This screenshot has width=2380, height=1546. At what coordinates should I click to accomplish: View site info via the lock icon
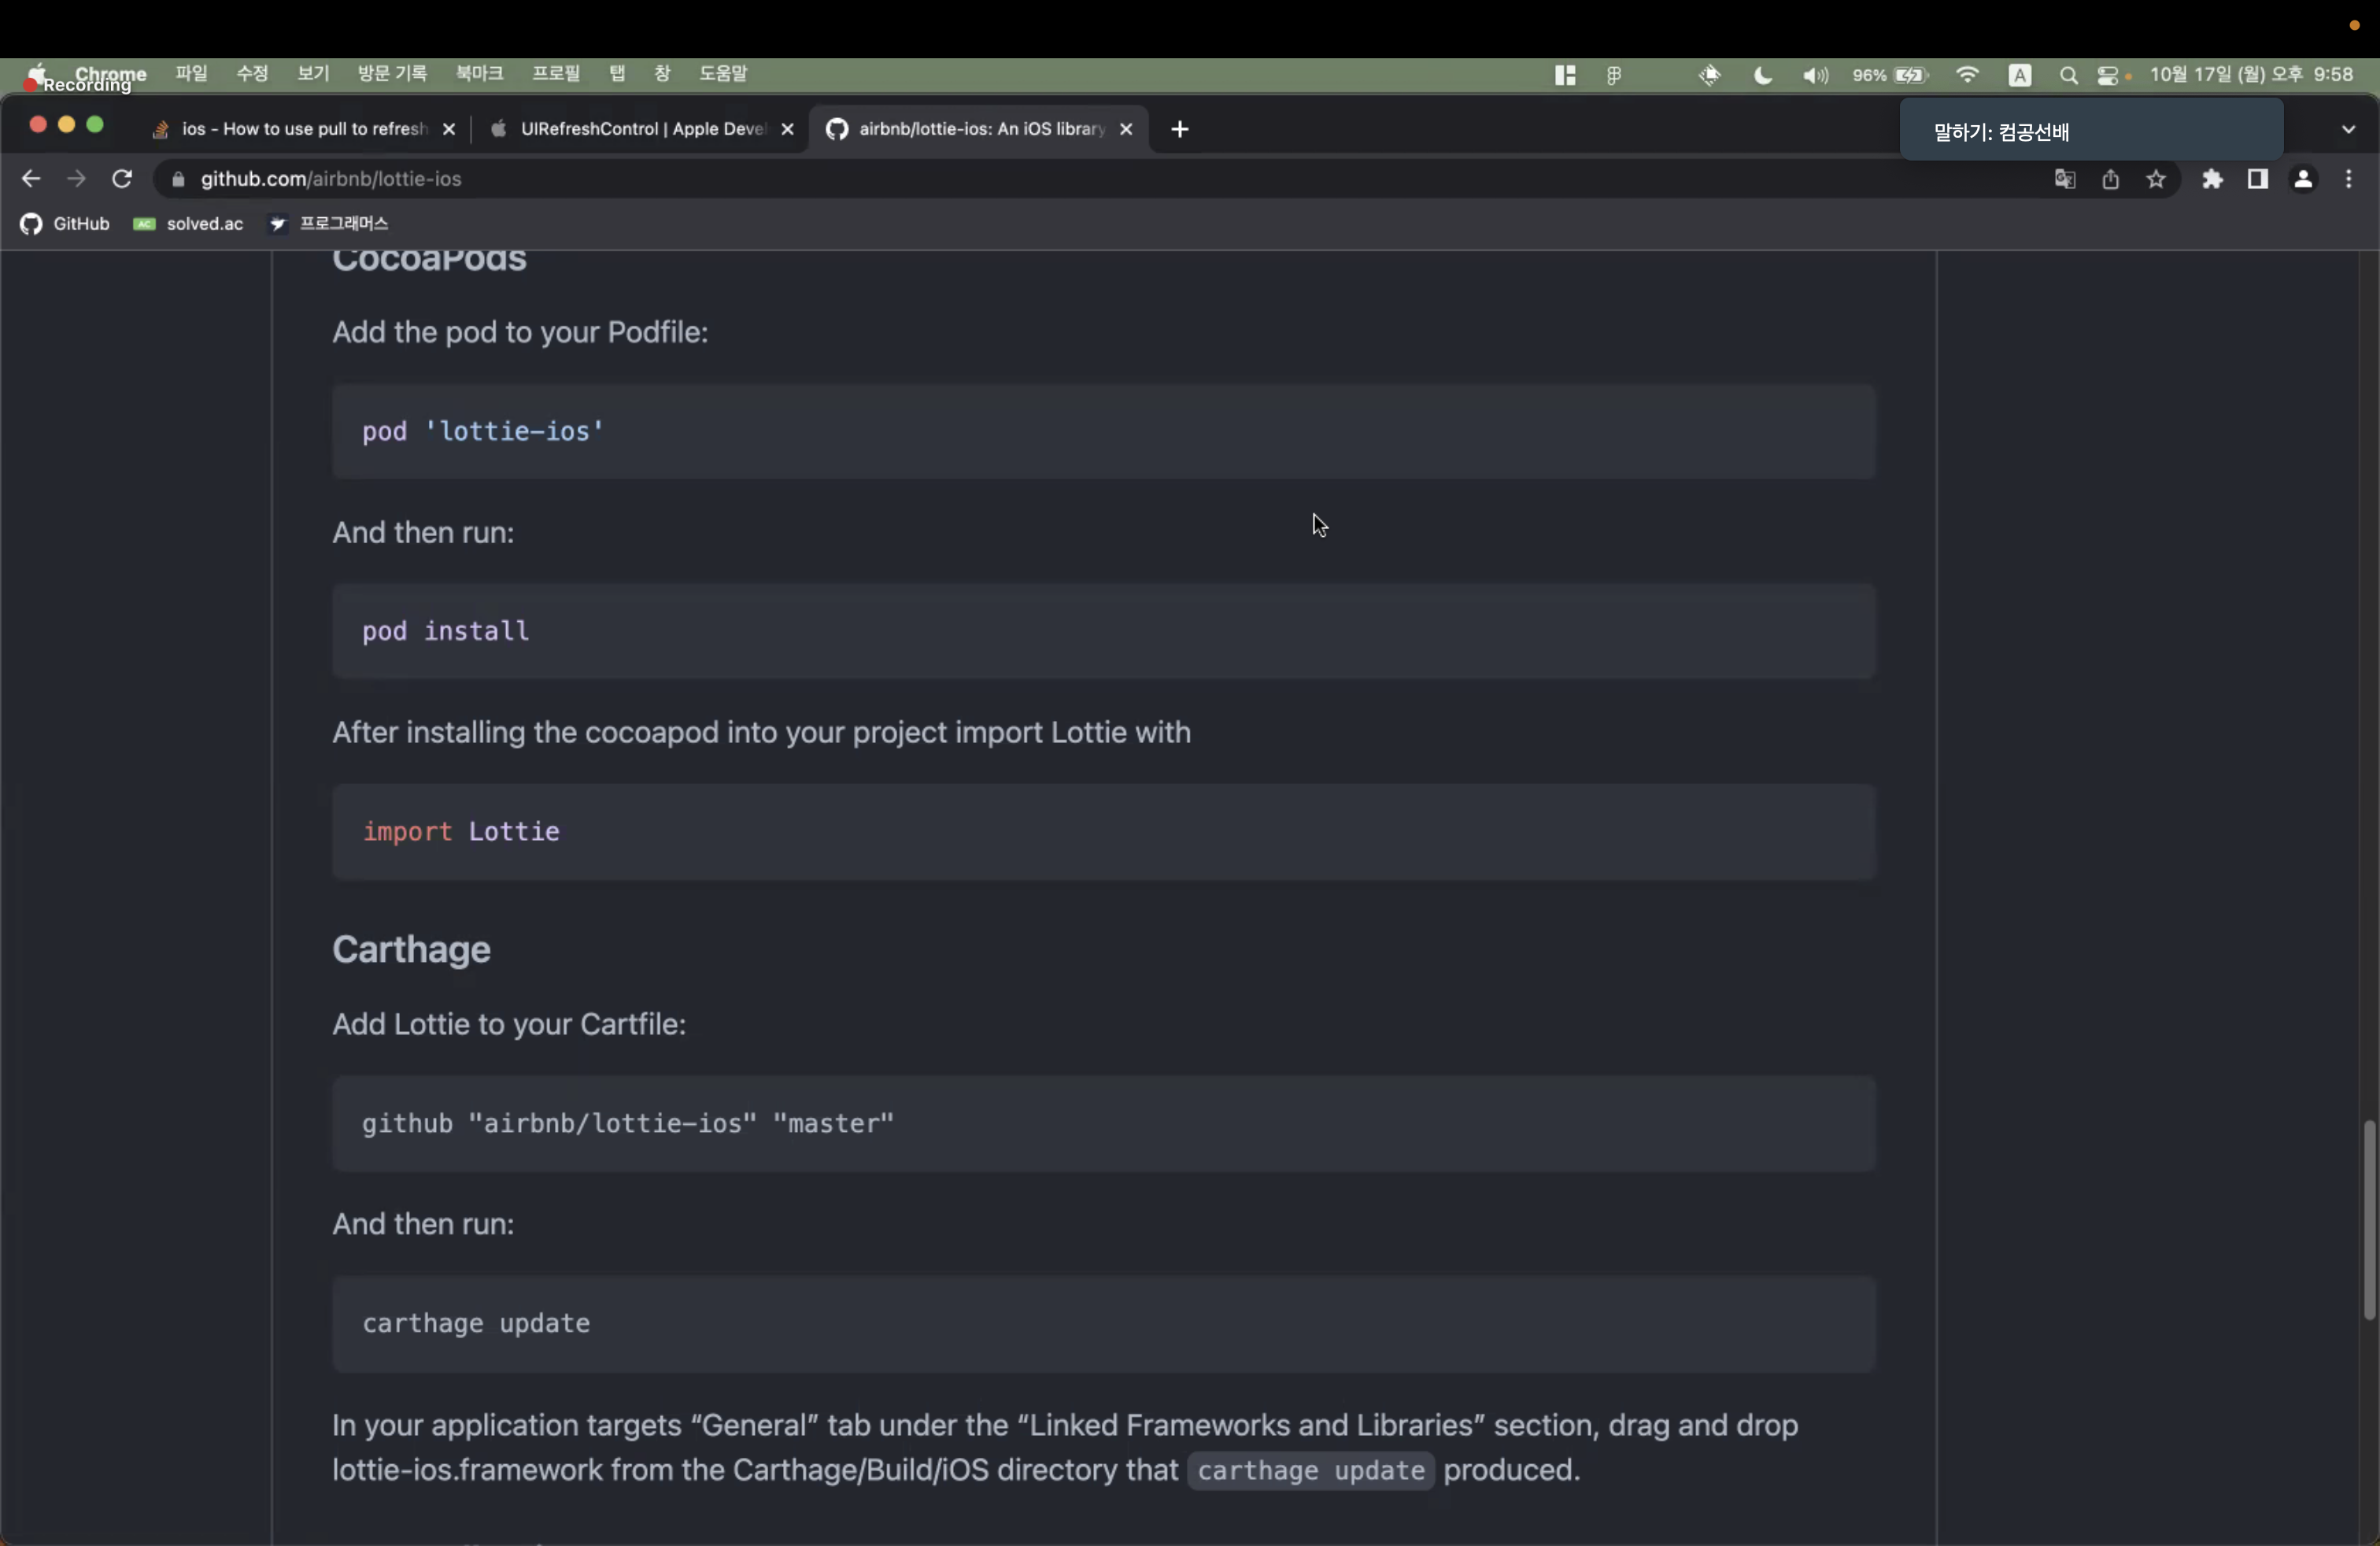pyautogui.click(x=179, y=179)
